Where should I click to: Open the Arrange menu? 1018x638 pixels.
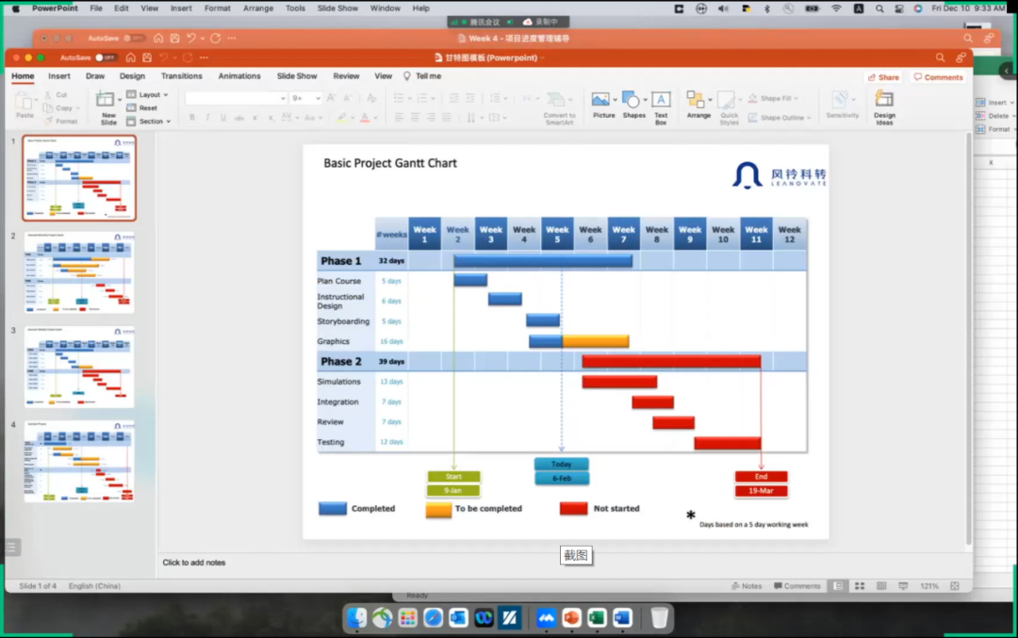698,106
